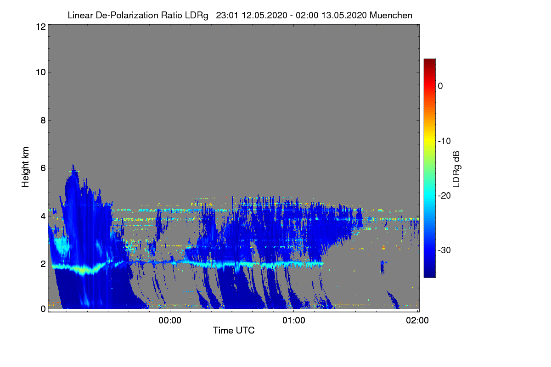Viewport: 551px width, 367px height.
Task: Click the 'Time UTC' x-axis label
Action: [x=234, y=330]
